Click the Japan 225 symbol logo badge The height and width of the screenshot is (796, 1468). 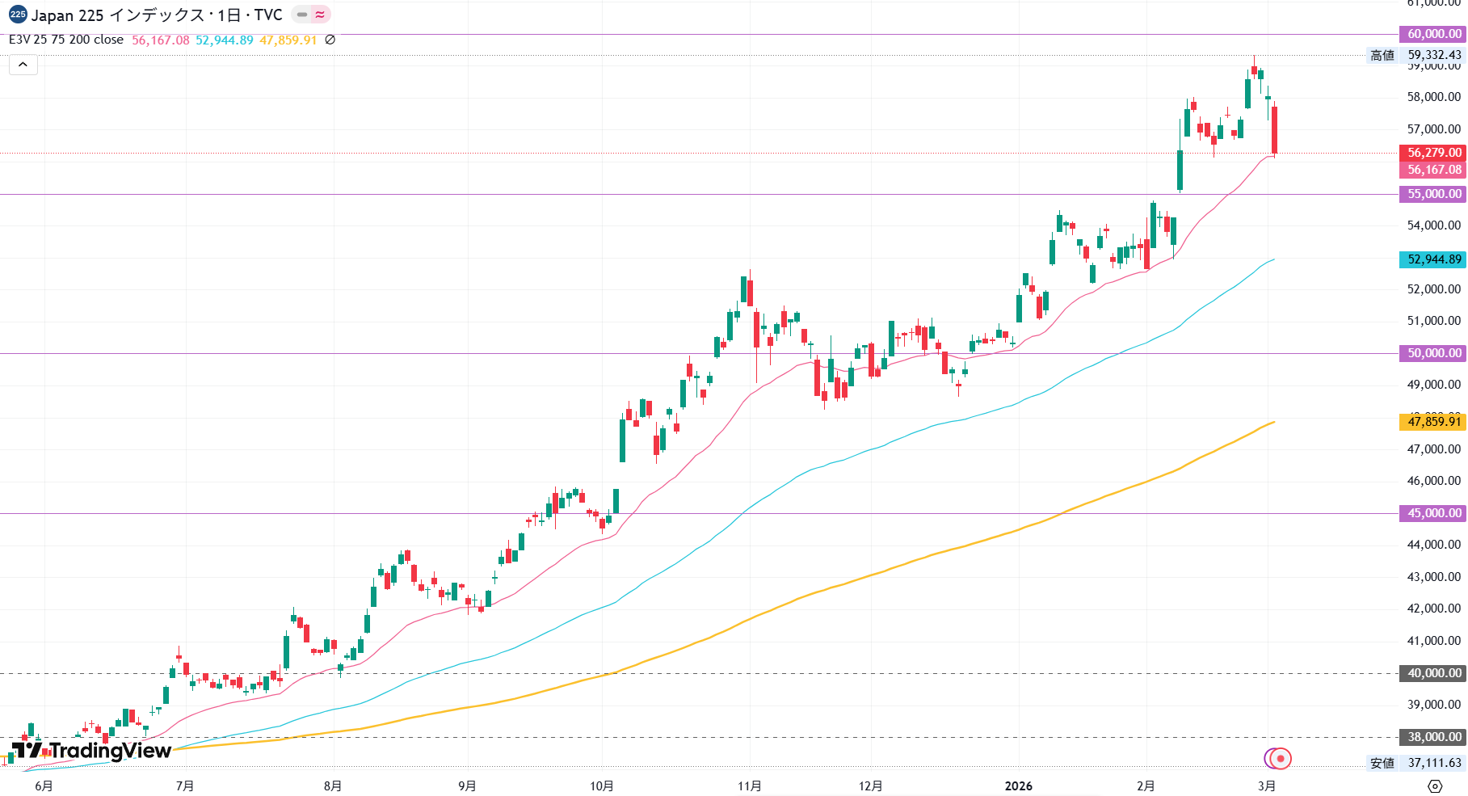pos(18,15)
